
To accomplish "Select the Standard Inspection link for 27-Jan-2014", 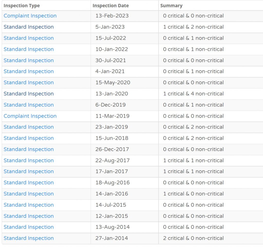I will [x=29, y=238].
